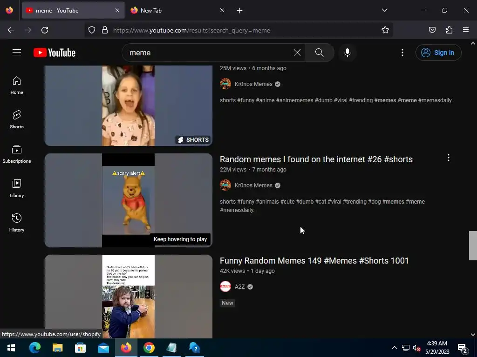
Task: Open Google Chrome from the taskbar
Action: (x=149, y=348)
